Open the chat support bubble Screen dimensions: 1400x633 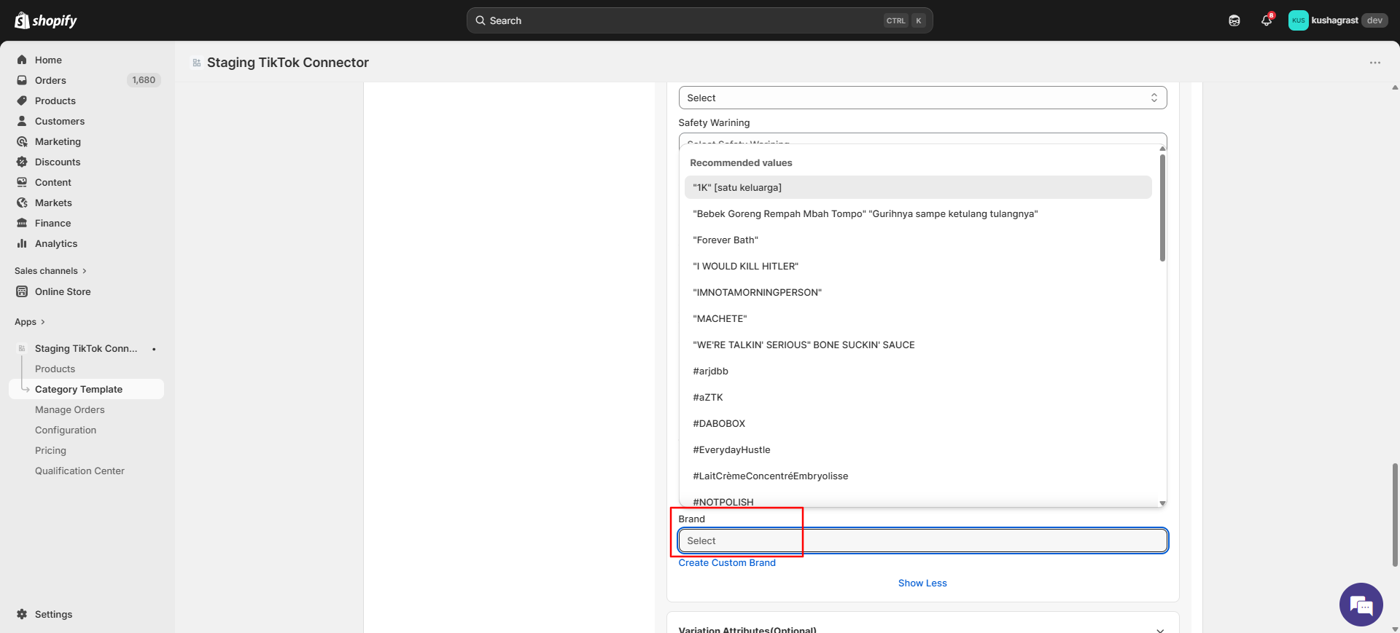pos(1361,605)
